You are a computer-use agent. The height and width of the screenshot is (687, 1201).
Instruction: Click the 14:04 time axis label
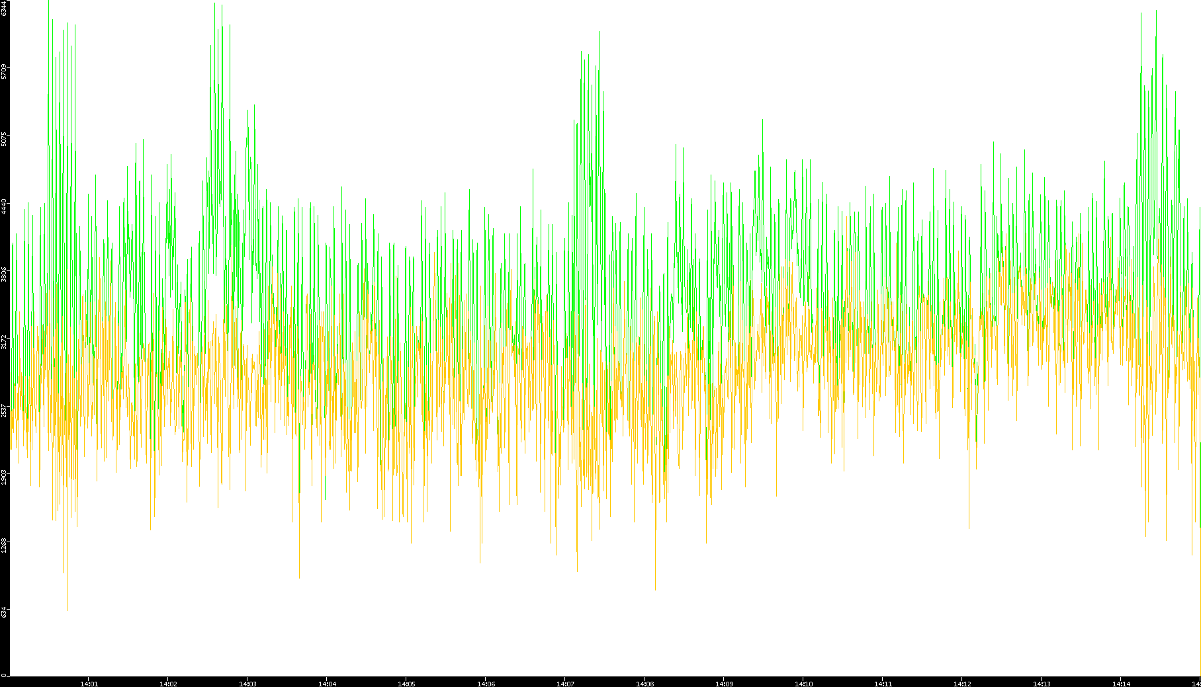[x=327, y=684]
